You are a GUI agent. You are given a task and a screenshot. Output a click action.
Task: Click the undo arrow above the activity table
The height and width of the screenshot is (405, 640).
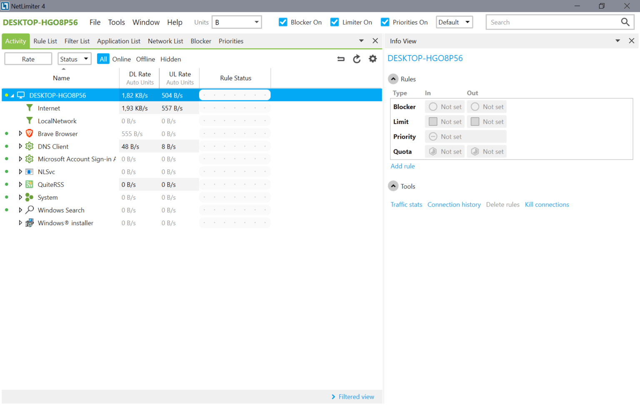(x=340, y=59)
